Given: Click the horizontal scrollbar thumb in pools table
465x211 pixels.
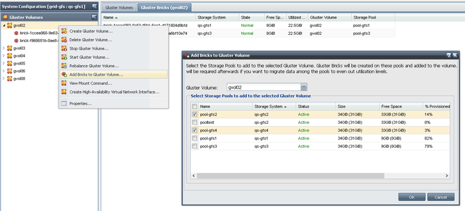Looking at the screenshot, I should coord(290,176).
